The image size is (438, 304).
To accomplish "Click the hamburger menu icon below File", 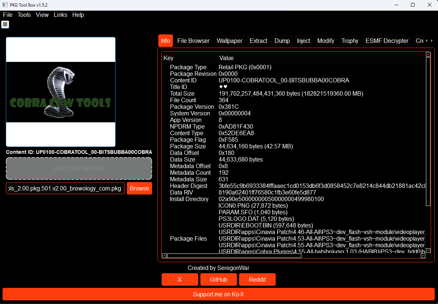I will point(5,25).
